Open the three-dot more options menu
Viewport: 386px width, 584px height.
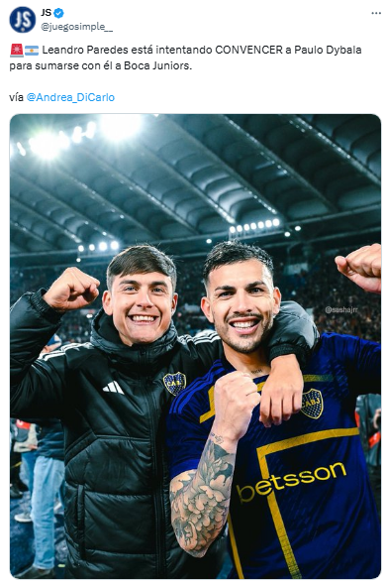376,13
